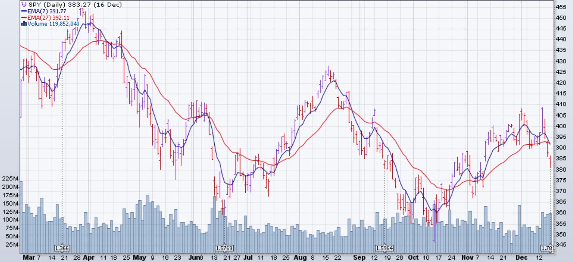Viewport: 573px width, 262px height.
Task: Click the Volume 119,852,040 legend label
Action: tap(53, 24)
